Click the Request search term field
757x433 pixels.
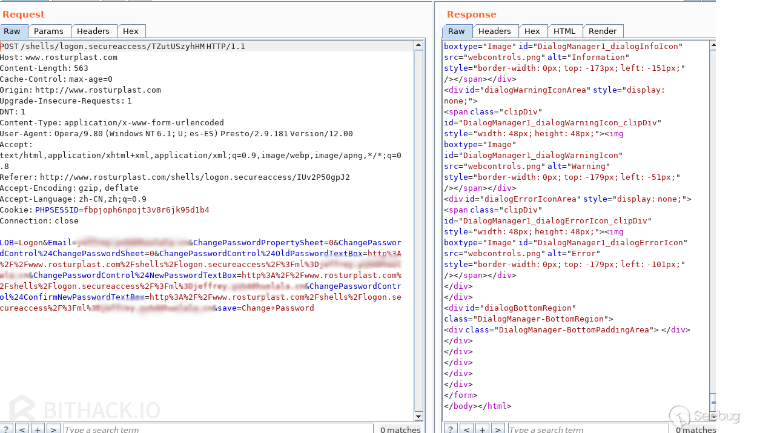pos(218,429)
